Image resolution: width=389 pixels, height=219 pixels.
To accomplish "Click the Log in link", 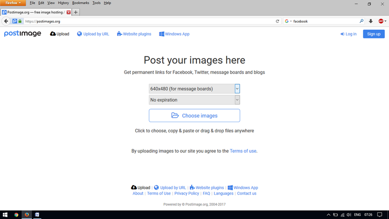I will tap(348, 34).
